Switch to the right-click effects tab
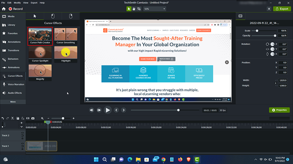The image size is (293, 164). click(71, 16)
